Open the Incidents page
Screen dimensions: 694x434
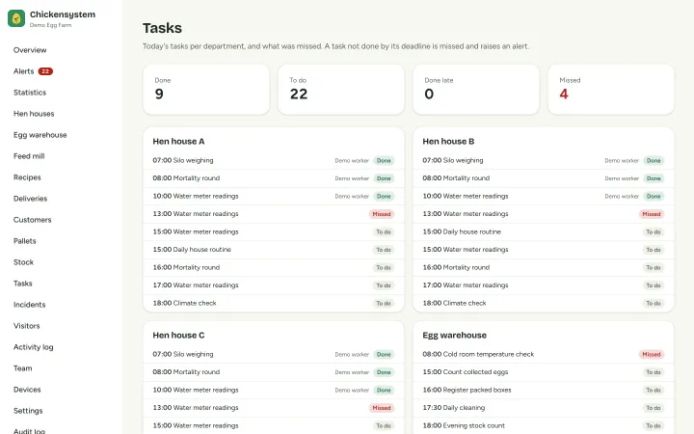29,305
